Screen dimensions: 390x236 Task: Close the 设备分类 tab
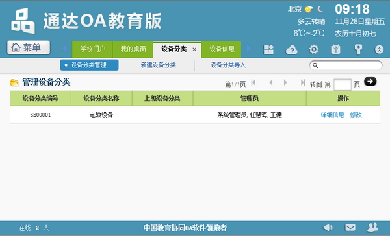[194, 50]
